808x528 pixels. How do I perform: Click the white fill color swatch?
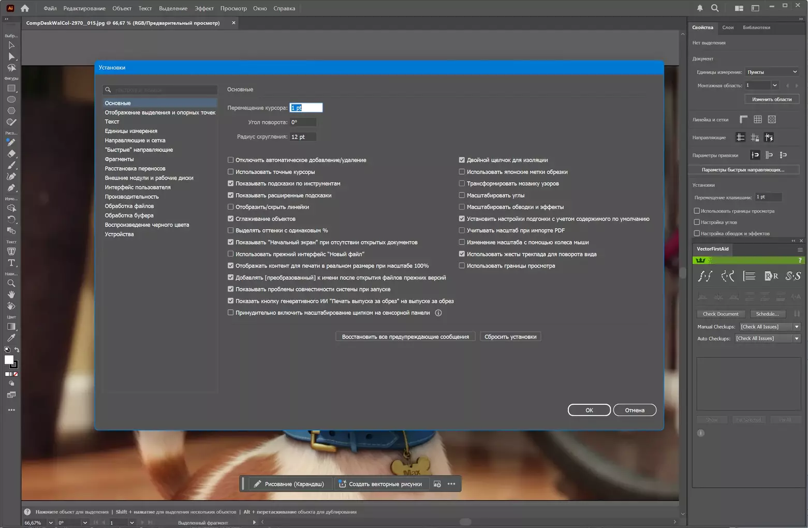pyautogui.click(x=9, y=360)
